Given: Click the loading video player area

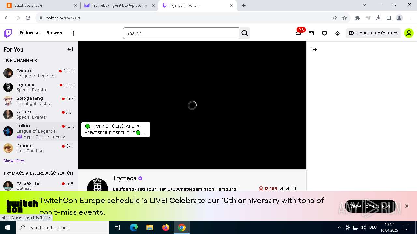Looking at the screenshot, I should [192, 105].
